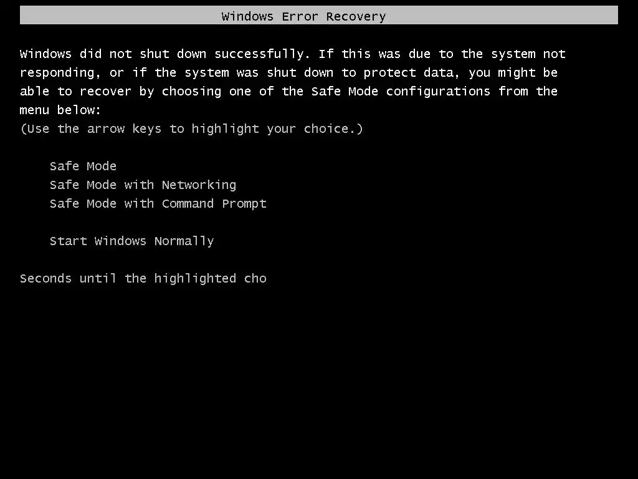Choose Safe Mode with Networking
Viewport: 638px width, 479px height.
pyautogui.click(x=143, y=185)
